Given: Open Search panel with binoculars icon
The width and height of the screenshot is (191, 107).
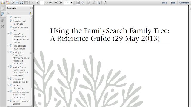Looking at the screenshot, I should 3,26.
